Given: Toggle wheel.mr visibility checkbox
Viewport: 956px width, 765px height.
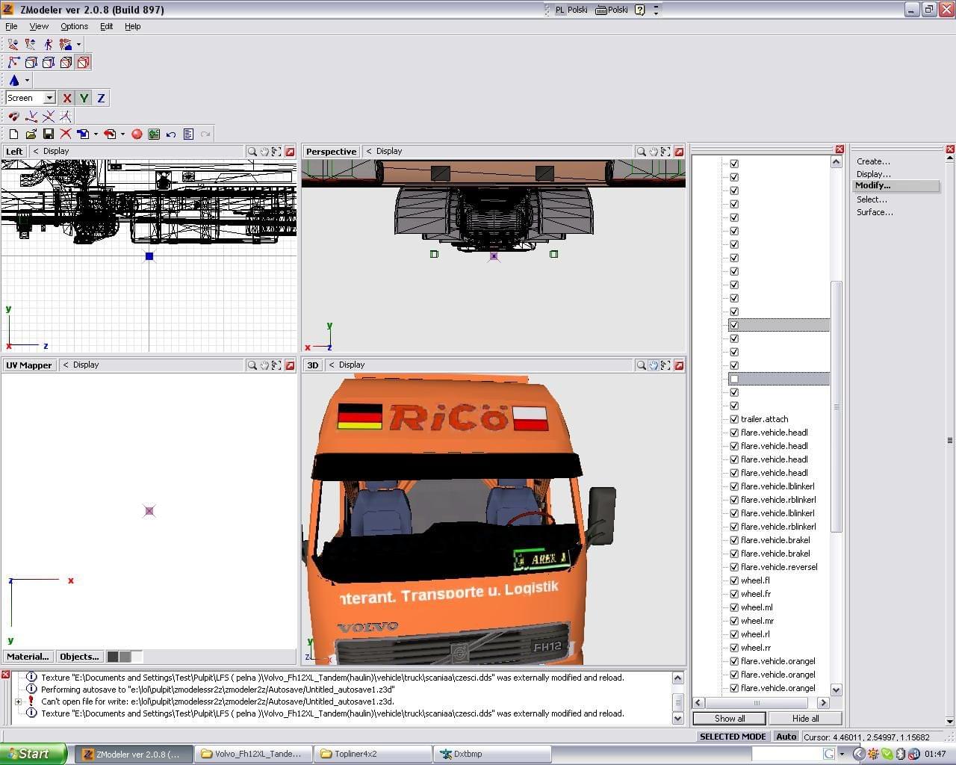Looking at the screenshot, I should tap(734, 621).
